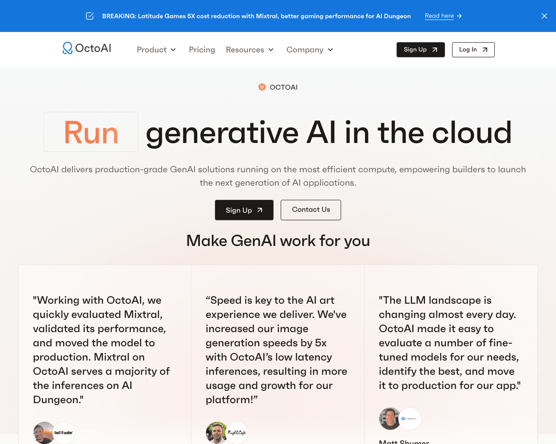Viewport: 556px width, 444px height.
Task: Click the orange Run word in the headline
Action: coord(91,132)
